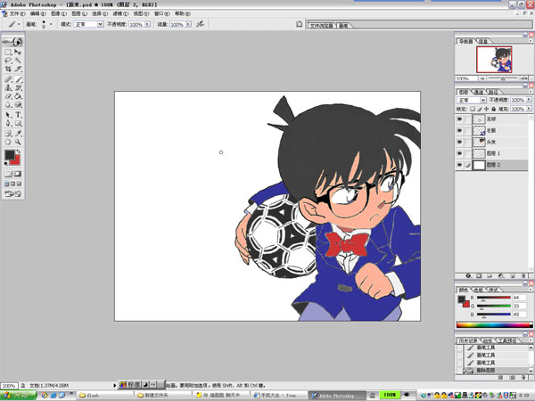Open the flash taskbar button
The width and height of the screenshot is (535, 401).
(104, 395)
